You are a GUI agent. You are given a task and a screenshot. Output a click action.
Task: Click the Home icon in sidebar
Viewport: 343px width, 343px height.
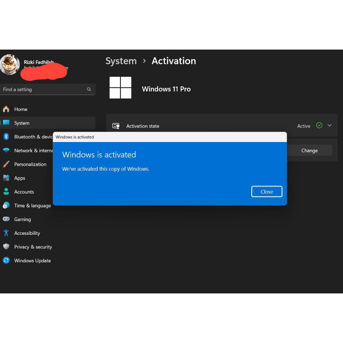[6, 109]
